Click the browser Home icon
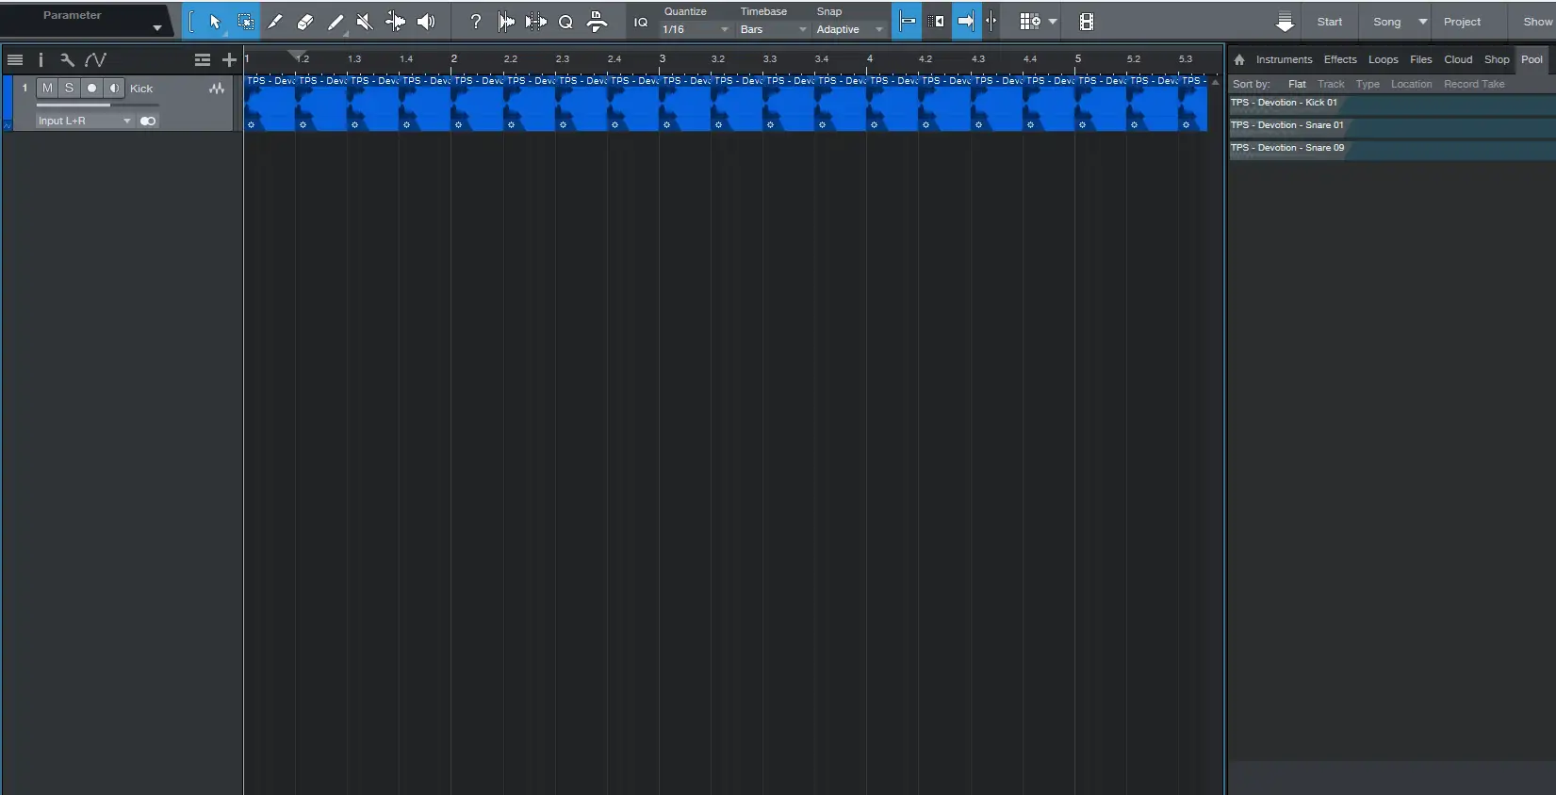The image size is (1556, 795). pos(1239,59)
